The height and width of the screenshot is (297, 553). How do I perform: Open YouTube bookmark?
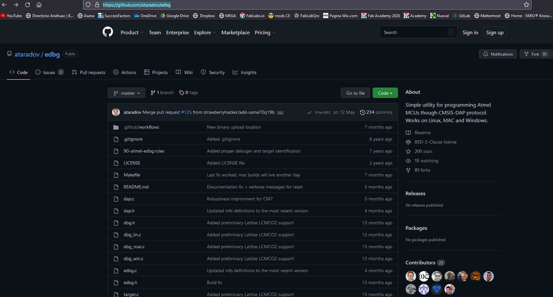(x=11, y=16)
